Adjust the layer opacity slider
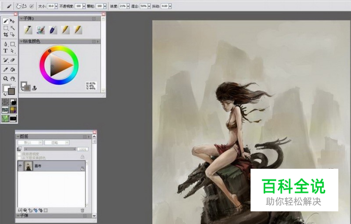Screen dimensions: 351x224 point(50,149)
